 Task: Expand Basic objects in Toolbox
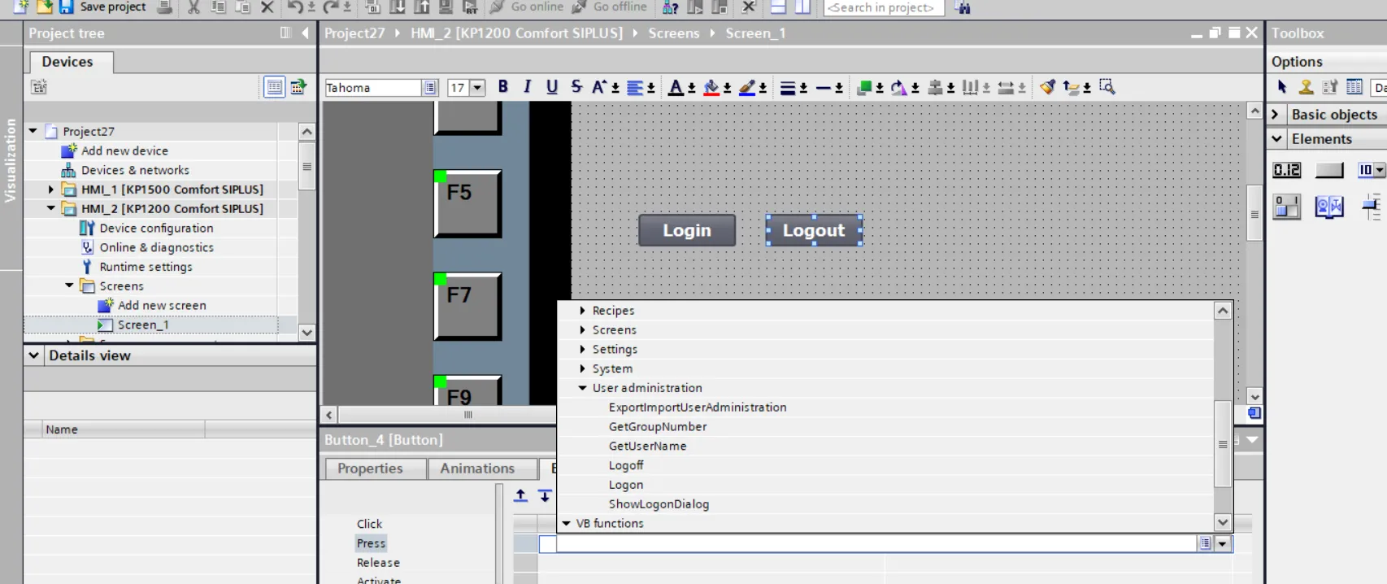pos(1276,115)
